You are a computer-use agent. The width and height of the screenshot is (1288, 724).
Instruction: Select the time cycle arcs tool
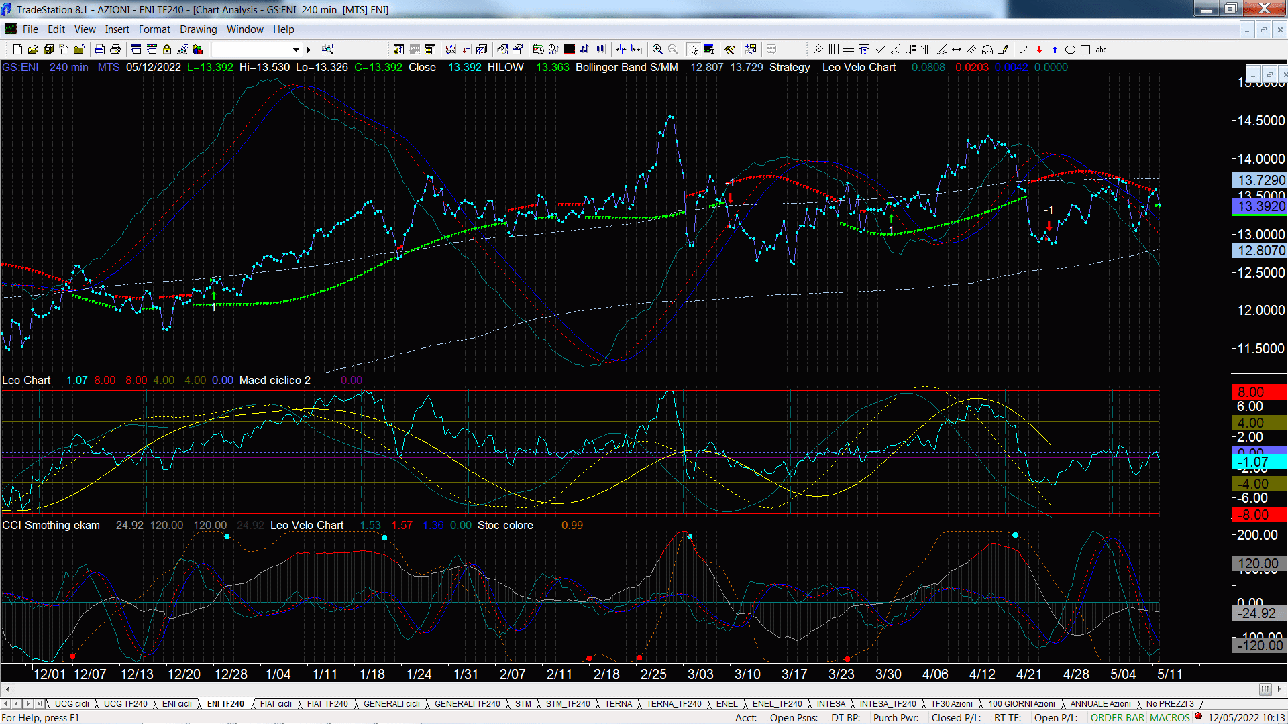(x=987, y=50)
